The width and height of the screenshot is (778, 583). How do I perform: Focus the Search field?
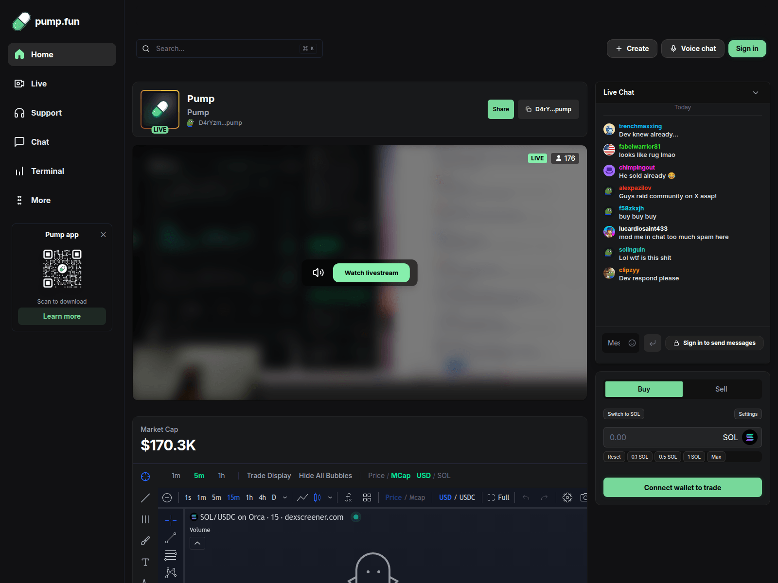click(x=229, y=49)
